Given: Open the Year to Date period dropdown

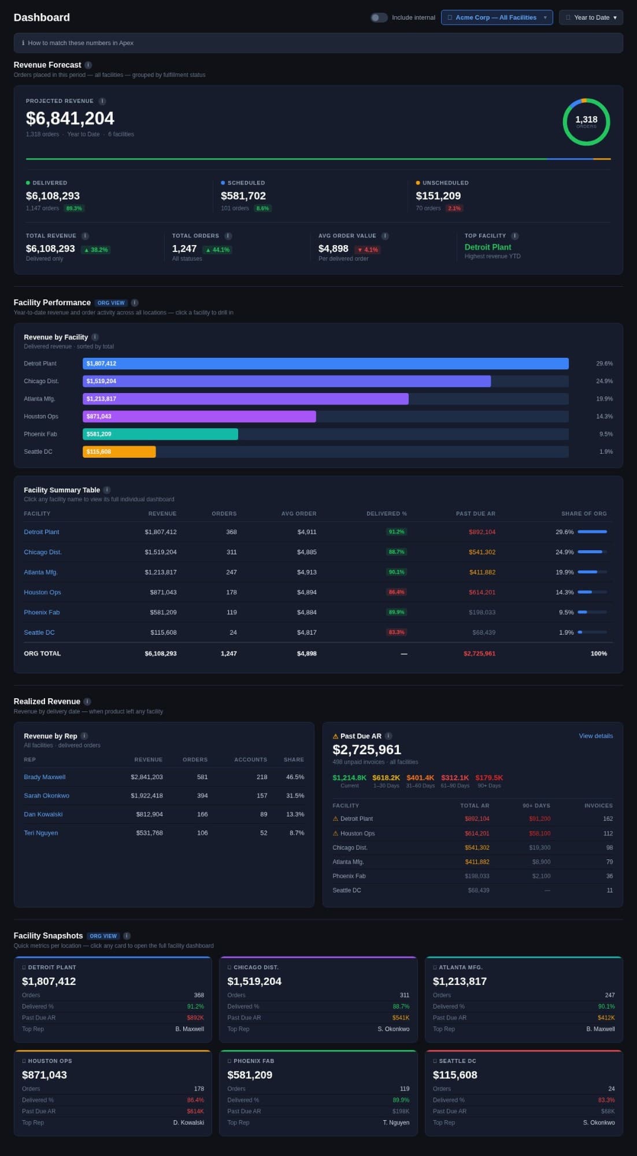Looking at the screenshot, I should point(591,17).
